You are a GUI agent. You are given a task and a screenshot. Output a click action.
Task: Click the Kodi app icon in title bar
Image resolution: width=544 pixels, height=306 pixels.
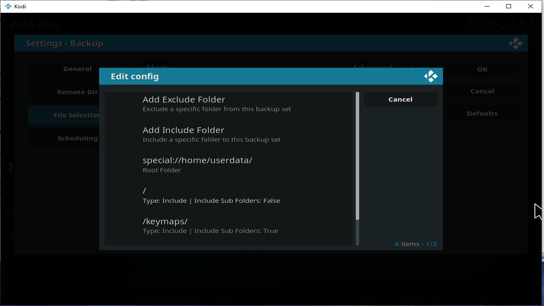point(8,6)
